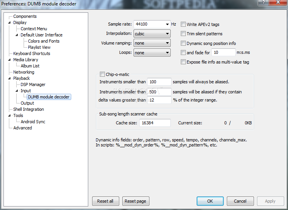This screenshot has height=210, width=288.
Task: Confirm settings with OK button
Action: pyautogui.click(x=210, y=201)
